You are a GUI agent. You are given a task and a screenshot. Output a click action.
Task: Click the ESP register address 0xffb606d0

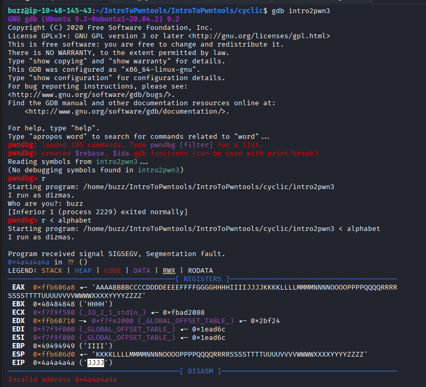point(54,355)
